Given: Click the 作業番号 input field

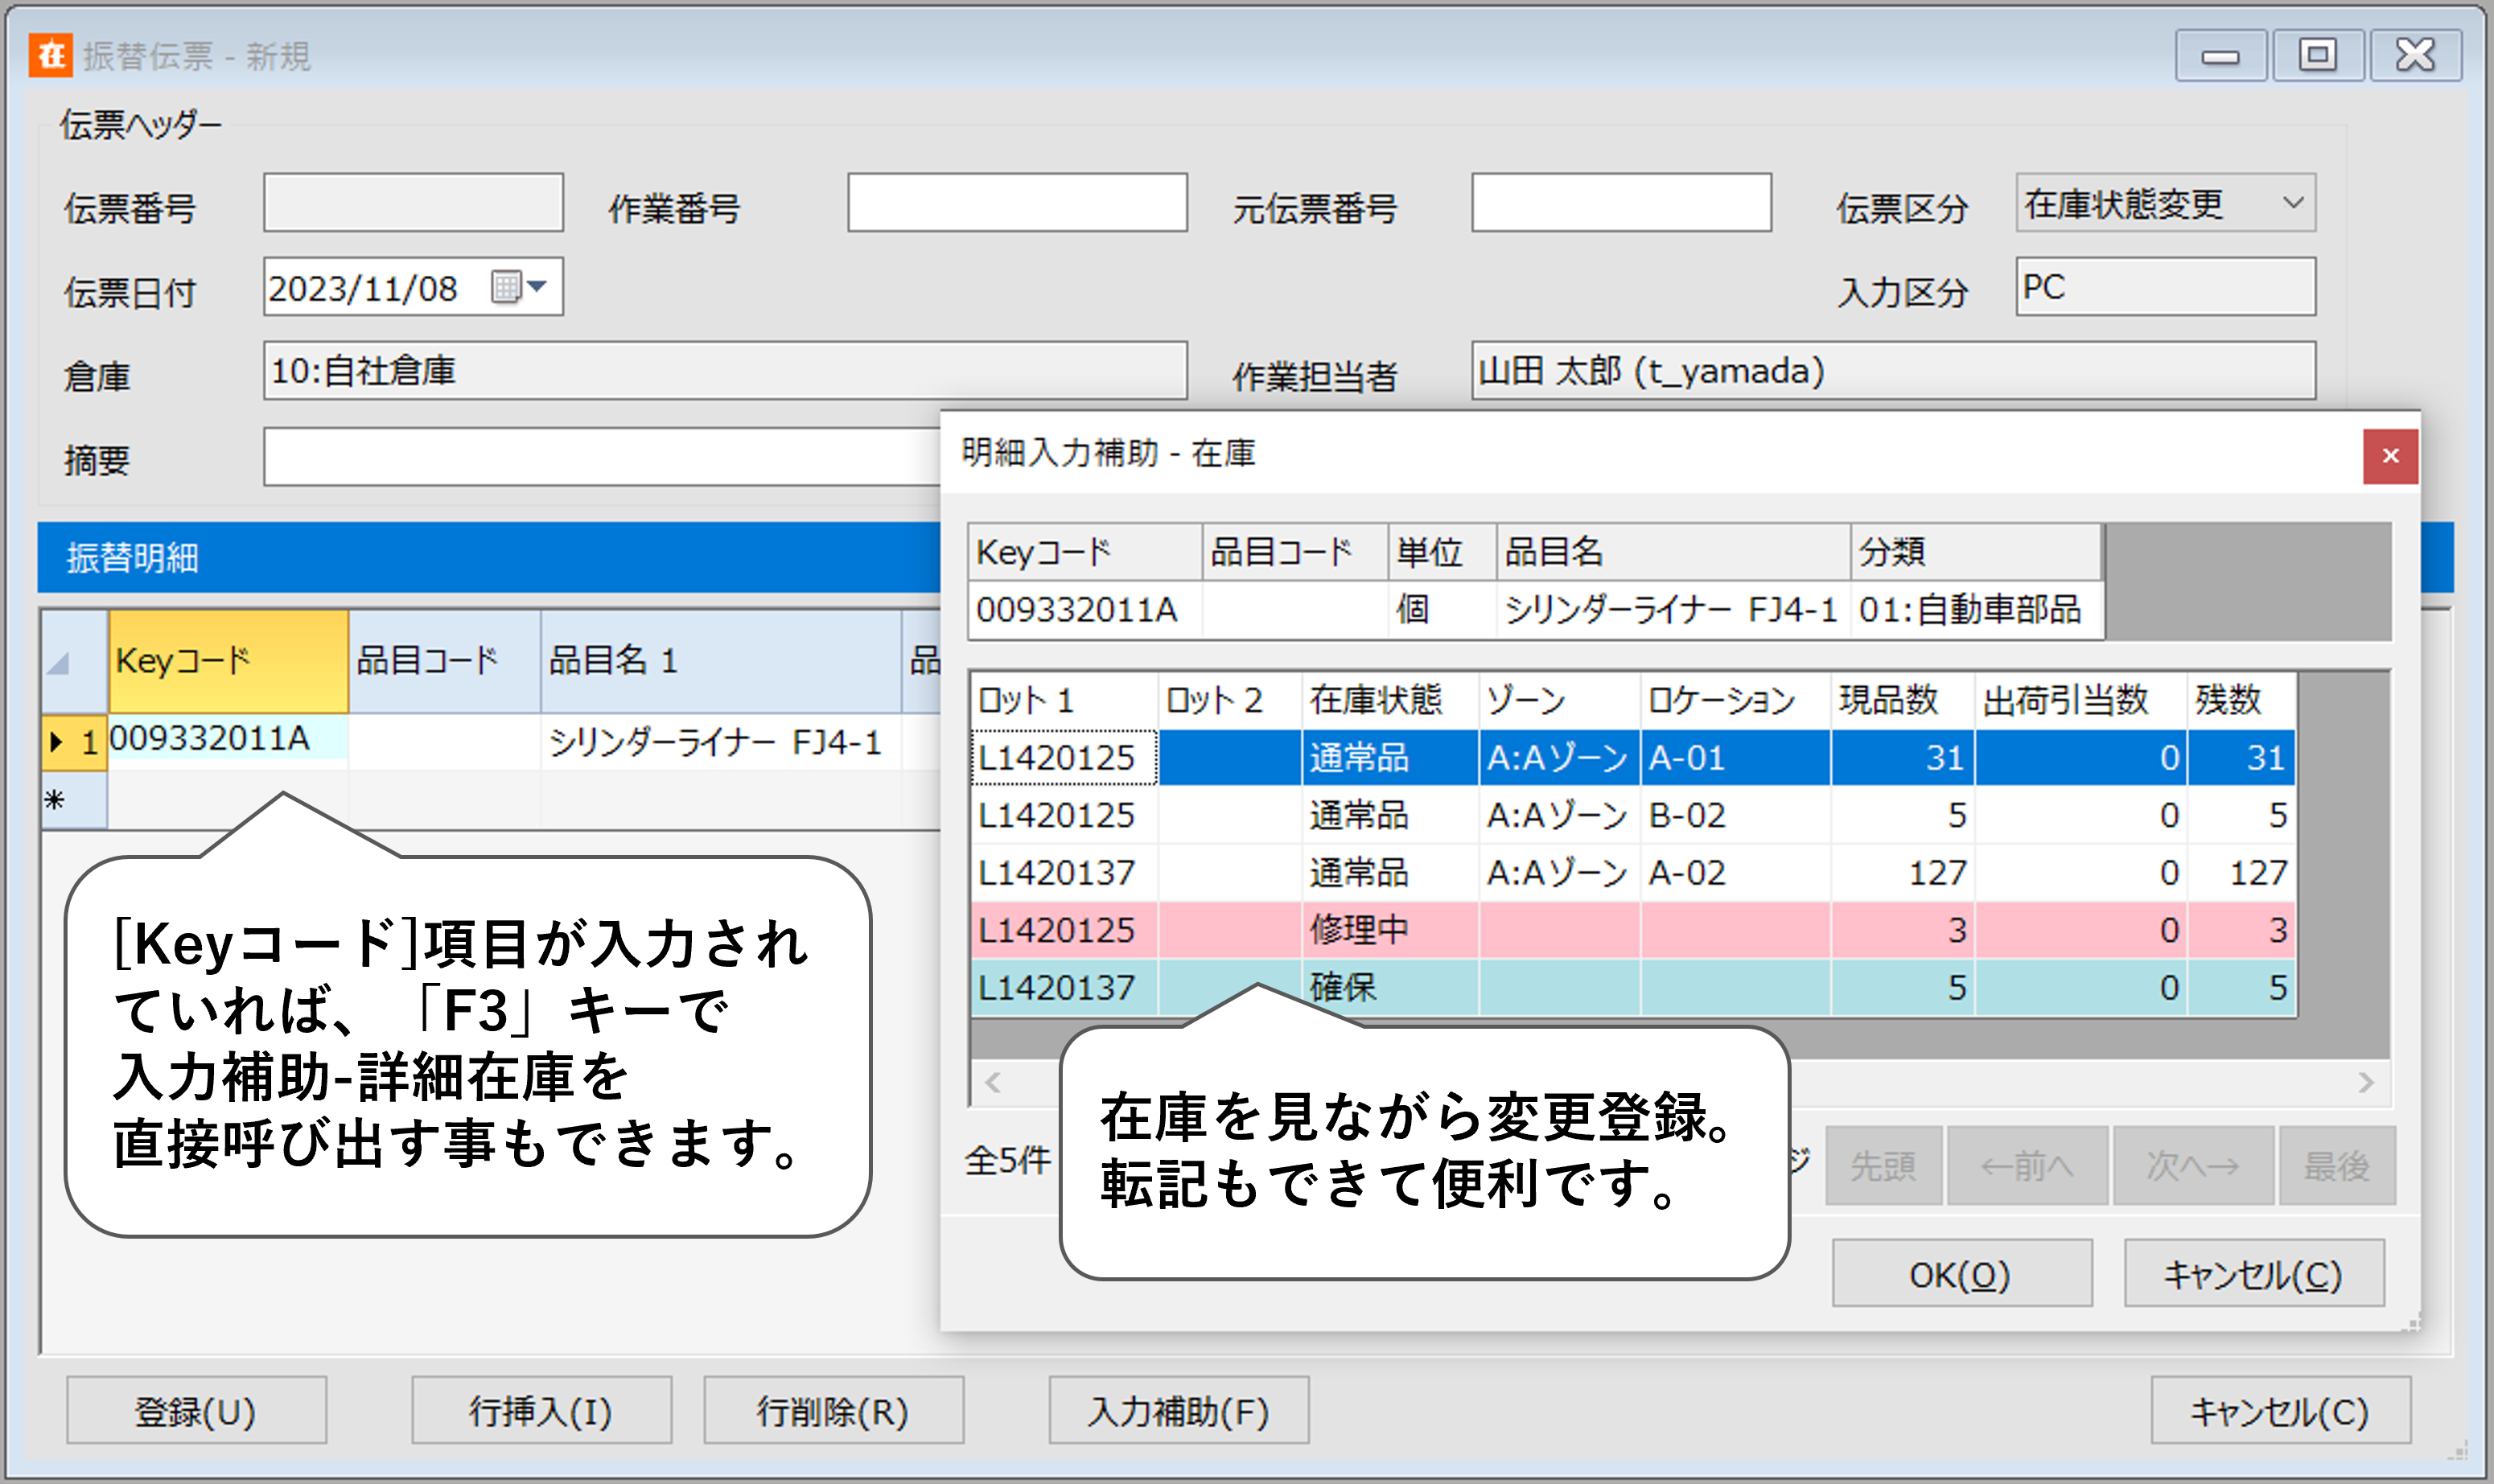Looking at the screenshot, I should 1017,203.
